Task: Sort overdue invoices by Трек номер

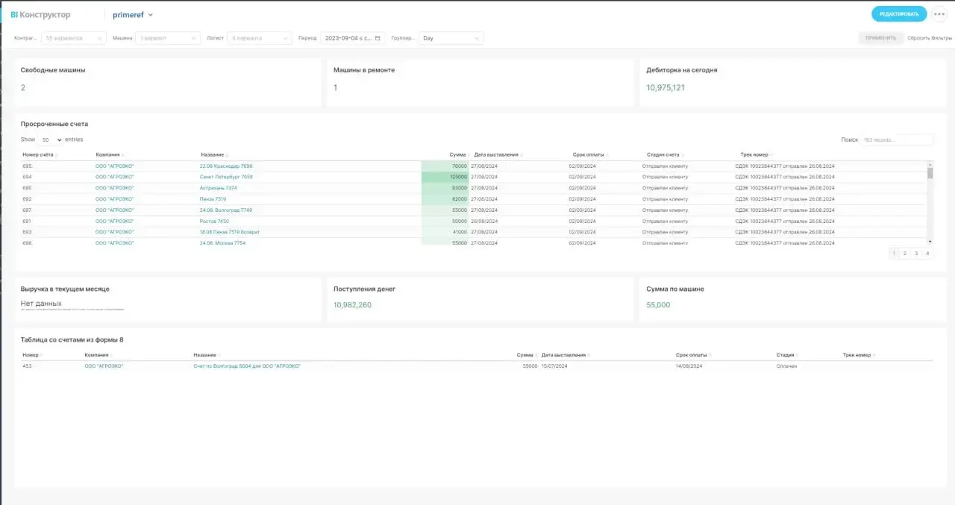Action: (x=756, y=154)
